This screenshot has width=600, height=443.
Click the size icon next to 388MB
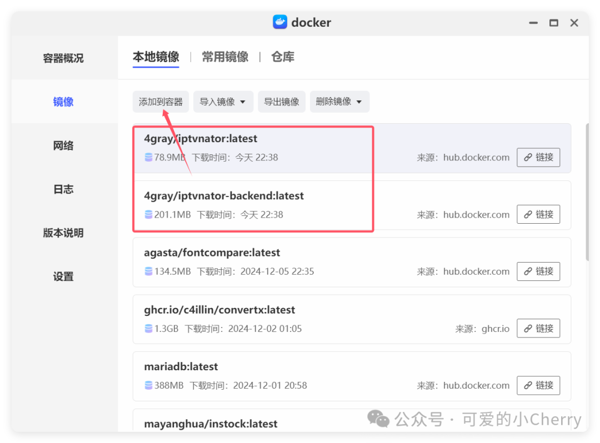point(148,385)
